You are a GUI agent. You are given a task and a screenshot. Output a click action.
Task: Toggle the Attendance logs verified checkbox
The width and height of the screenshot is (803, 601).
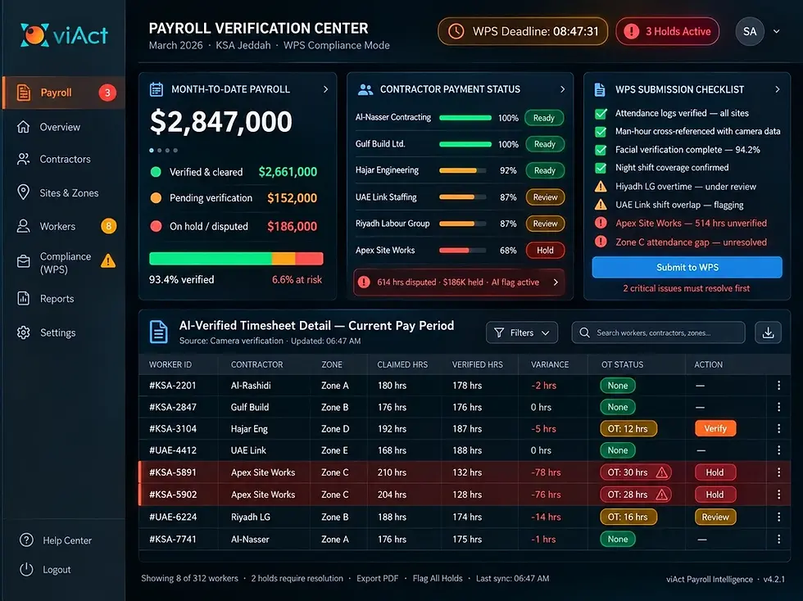pos(601,113)
